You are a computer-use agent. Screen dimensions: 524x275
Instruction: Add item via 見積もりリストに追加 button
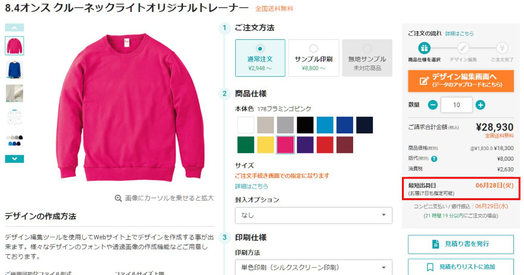461,267
